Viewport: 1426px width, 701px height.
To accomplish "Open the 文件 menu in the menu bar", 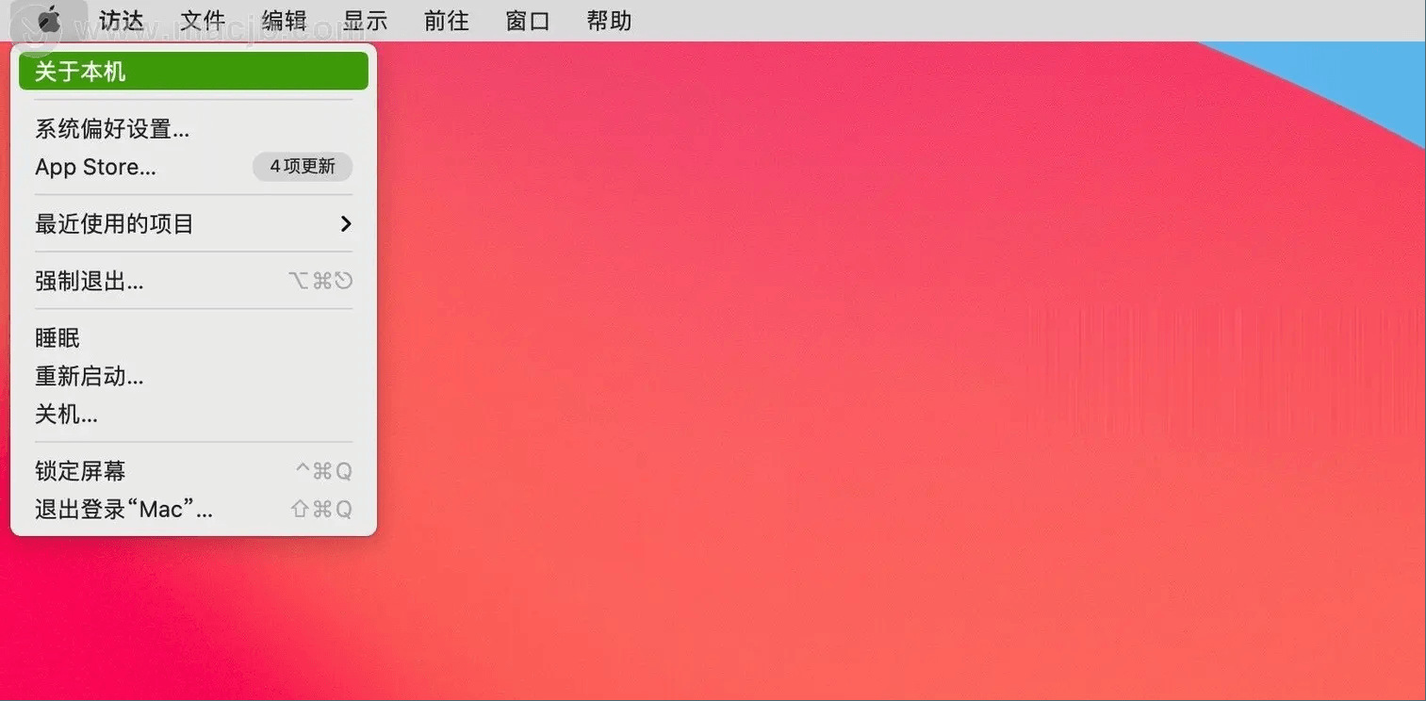I will point(204,20).
